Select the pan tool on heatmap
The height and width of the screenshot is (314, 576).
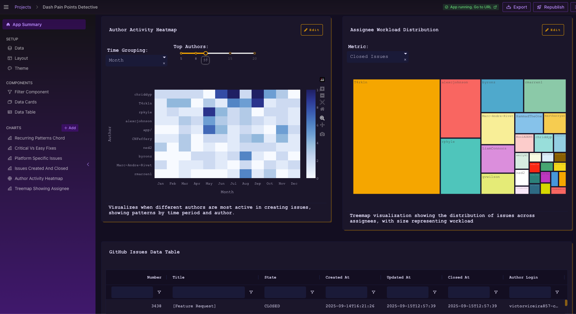pos(322,125)
